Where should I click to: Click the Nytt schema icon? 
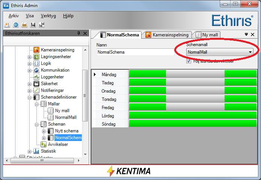[51, 131]
